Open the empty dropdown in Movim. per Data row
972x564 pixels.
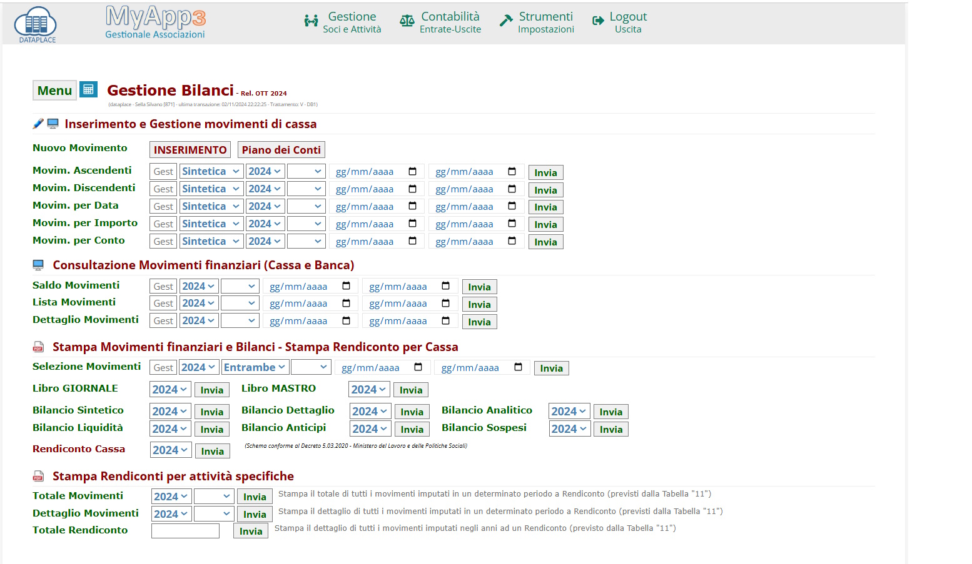[x=306, y=206]
